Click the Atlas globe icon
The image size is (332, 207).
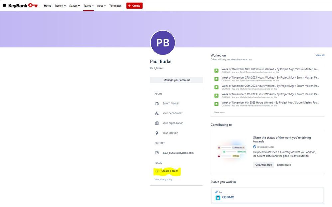pos(254,147)
